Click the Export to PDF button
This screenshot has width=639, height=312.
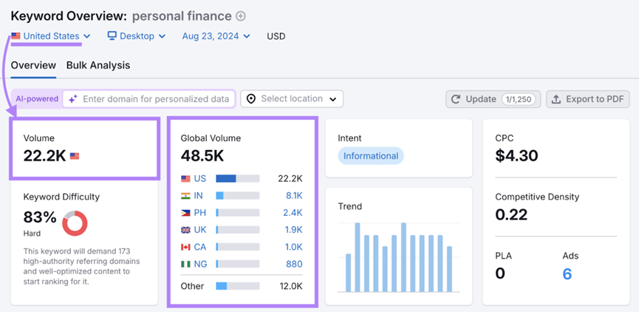point(587,99)
